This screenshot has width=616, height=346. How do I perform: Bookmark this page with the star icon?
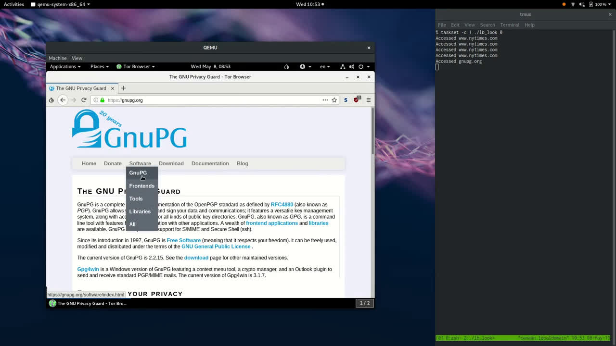(x=334, y=100)
